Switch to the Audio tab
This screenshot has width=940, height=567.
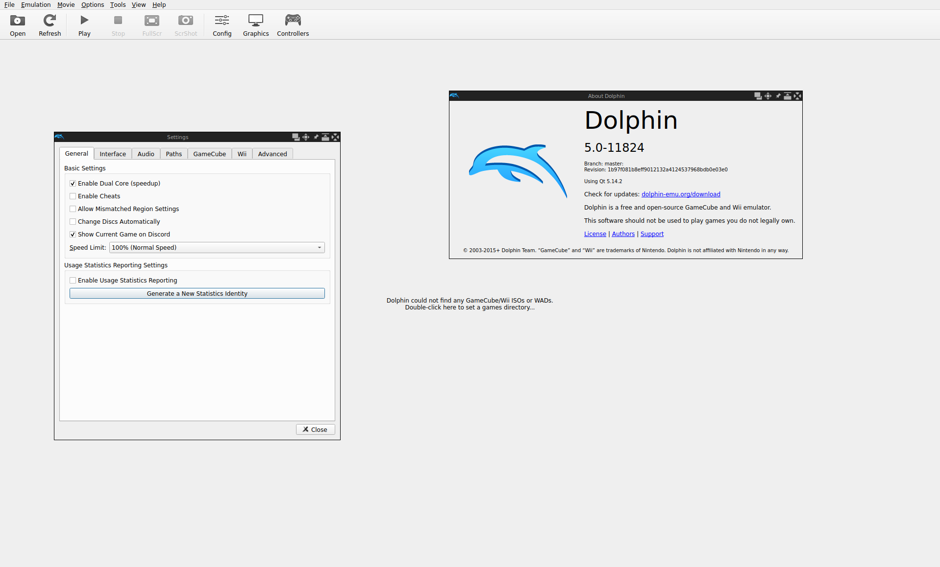coord(146,154)
